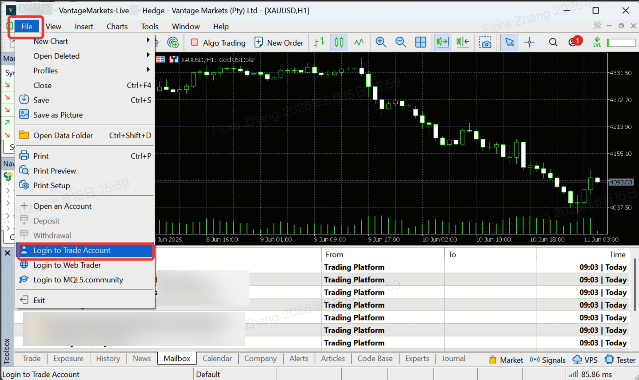Expand the Open Deleted submenu
The height and width of the screenshot is (380, 639).
(x=85, y=56)
